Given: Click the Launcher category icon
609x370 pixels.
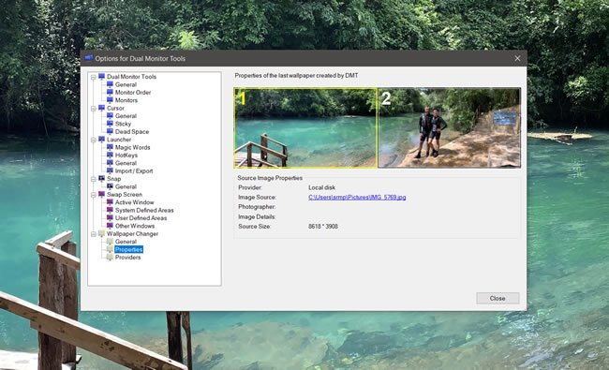Looking at the screenshot, I should tap(102, 139).
